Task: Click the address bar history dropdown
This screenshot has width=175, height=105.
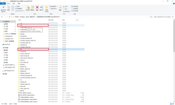Action: (149, 17)
